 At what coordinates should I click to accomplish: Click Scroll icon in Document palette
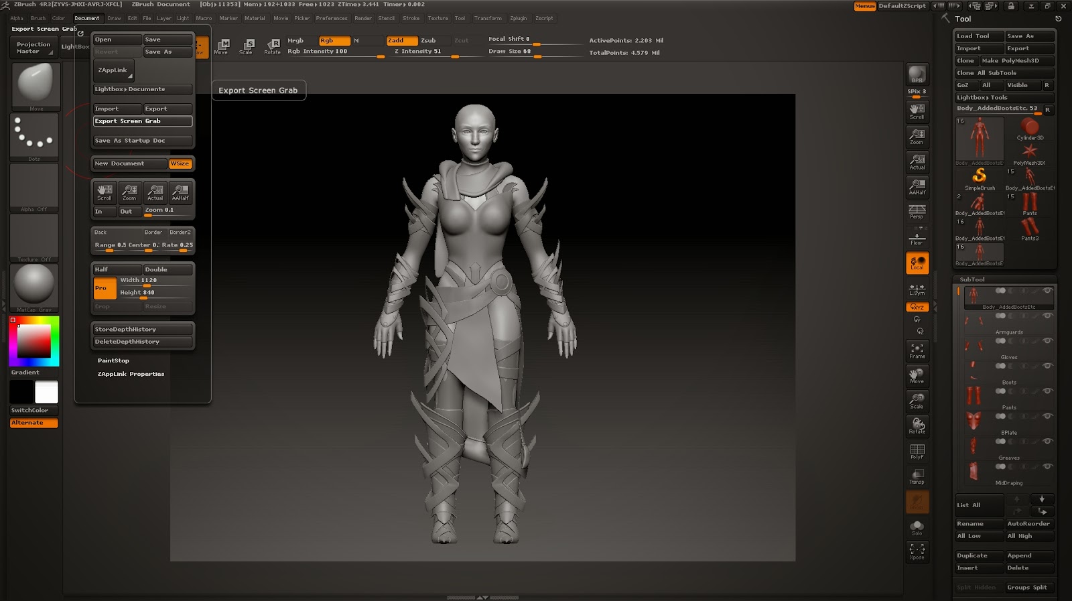105,193
